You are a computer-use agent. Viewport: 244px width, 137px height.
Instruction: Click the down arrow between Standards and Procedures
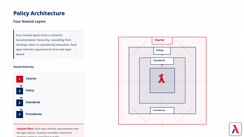coord(21,110)
